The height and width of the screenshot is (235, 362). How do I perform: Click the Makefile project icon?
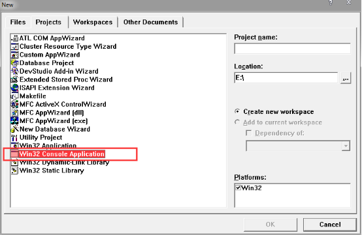(14, 96)
